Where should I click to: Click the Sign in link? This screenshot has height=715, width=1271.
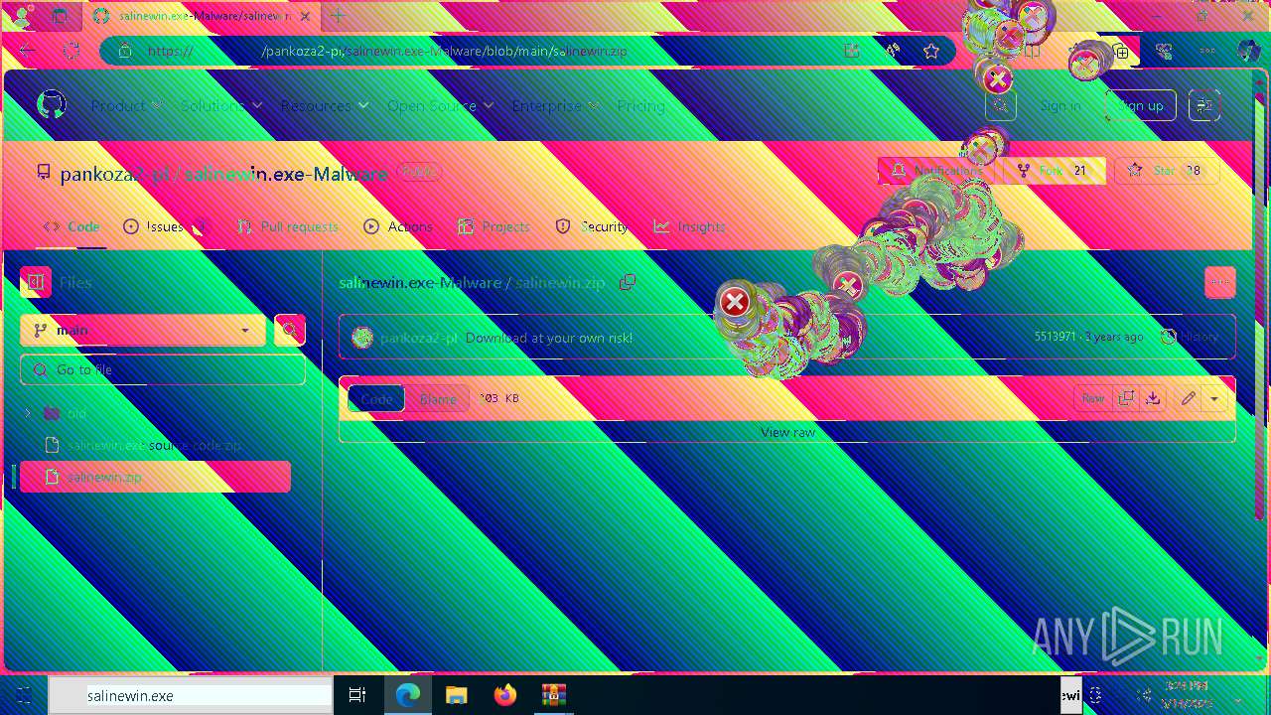[x=1060, y=105]
